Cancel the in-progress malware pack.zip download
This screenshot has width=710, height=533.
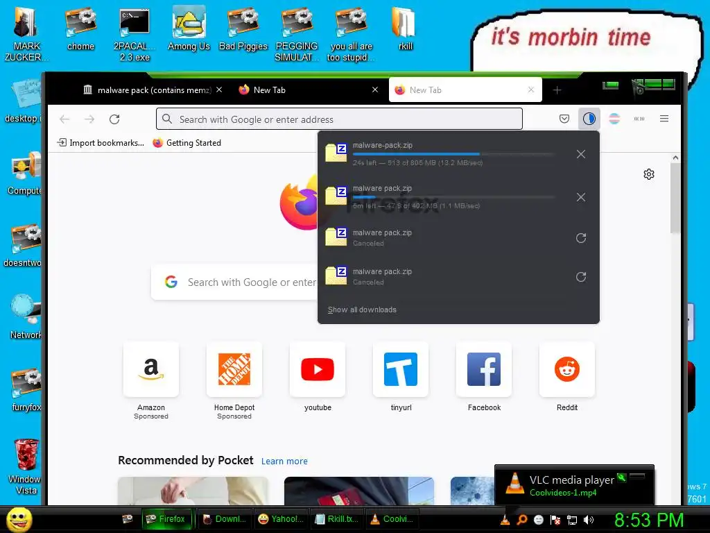point(581,197)
